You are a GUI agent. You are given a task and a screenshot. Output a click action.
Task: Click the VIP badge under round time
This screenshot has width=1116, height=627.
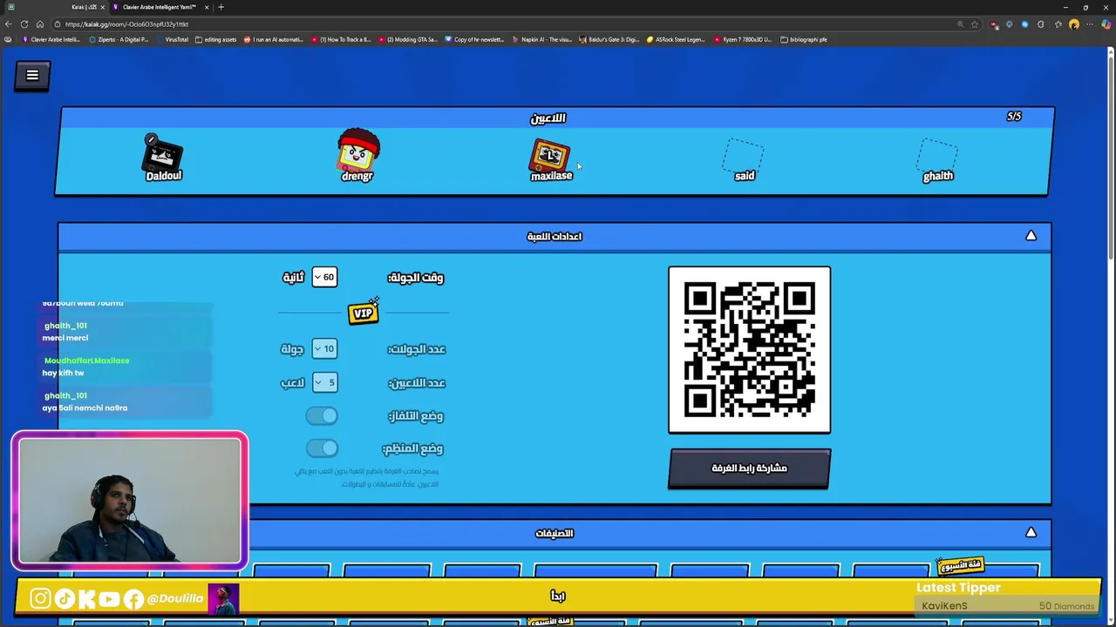pos(363,313)
